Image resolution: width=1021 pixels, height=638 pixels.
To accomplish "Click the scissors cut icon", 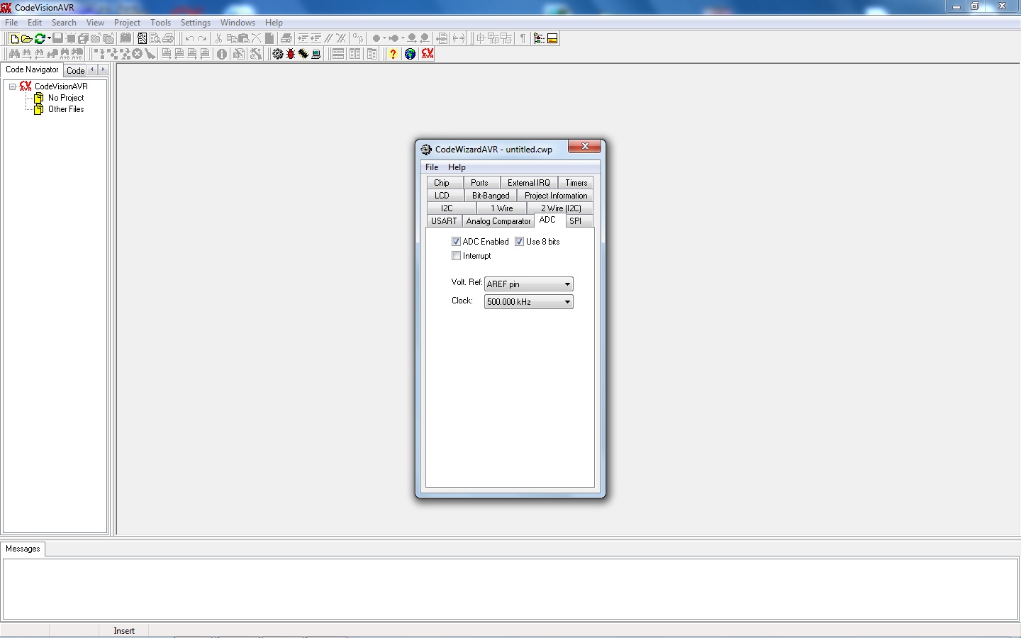I will pyautogui.click(x=218, y=38).
